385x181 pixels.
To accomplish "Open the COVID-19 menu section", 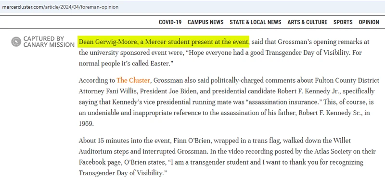I will tap(170, 22).
